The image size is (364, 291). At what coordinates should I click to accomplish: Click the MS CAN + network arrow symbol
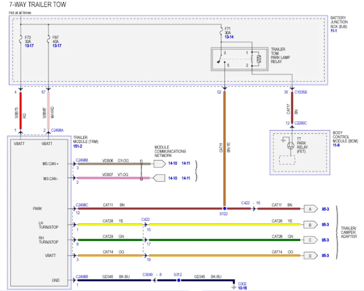pyautogui.click(x=160, y=164)
